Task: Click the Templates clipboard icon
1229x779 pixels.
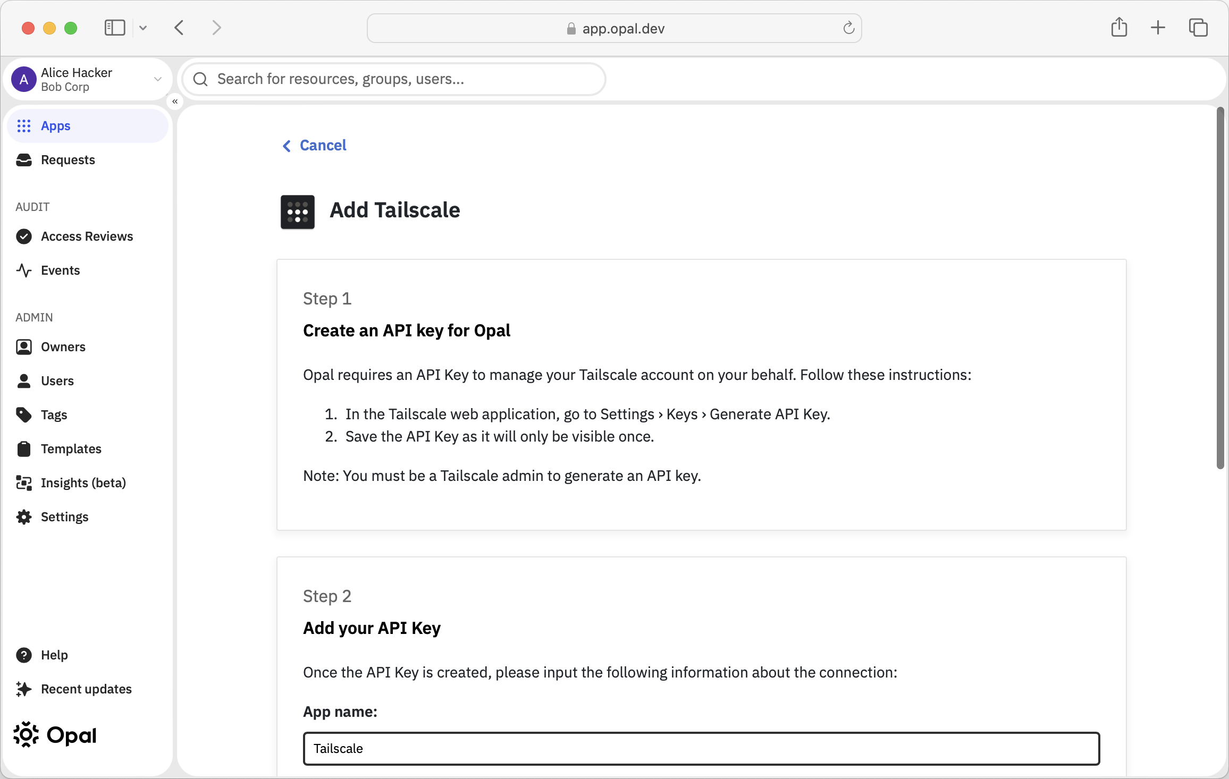Action: click(x=24, y=449)
